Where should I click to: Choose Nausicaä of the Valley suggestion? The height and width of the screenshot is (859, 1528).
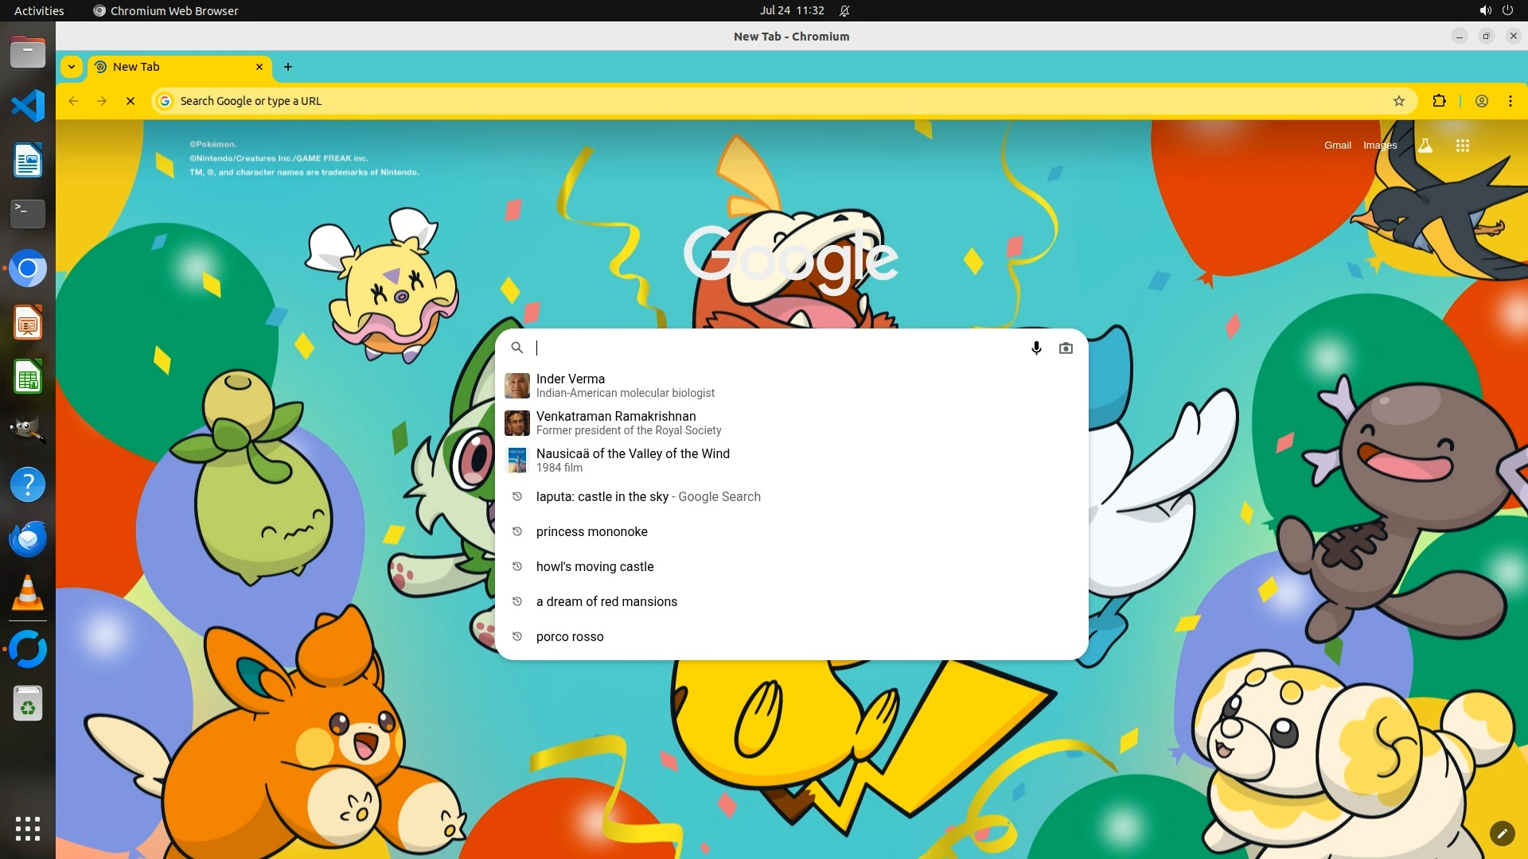point(633,460)
